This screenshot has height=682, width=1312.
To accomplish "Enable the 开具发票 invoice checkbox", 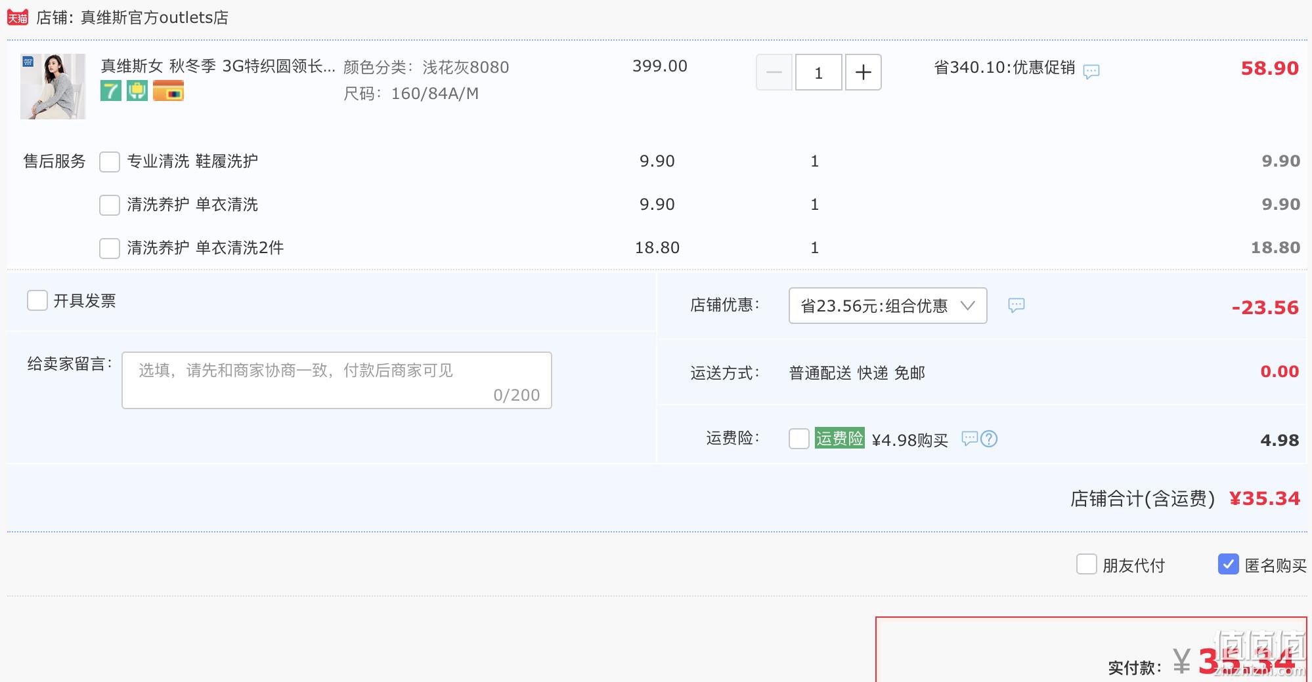I will point(37,300).
